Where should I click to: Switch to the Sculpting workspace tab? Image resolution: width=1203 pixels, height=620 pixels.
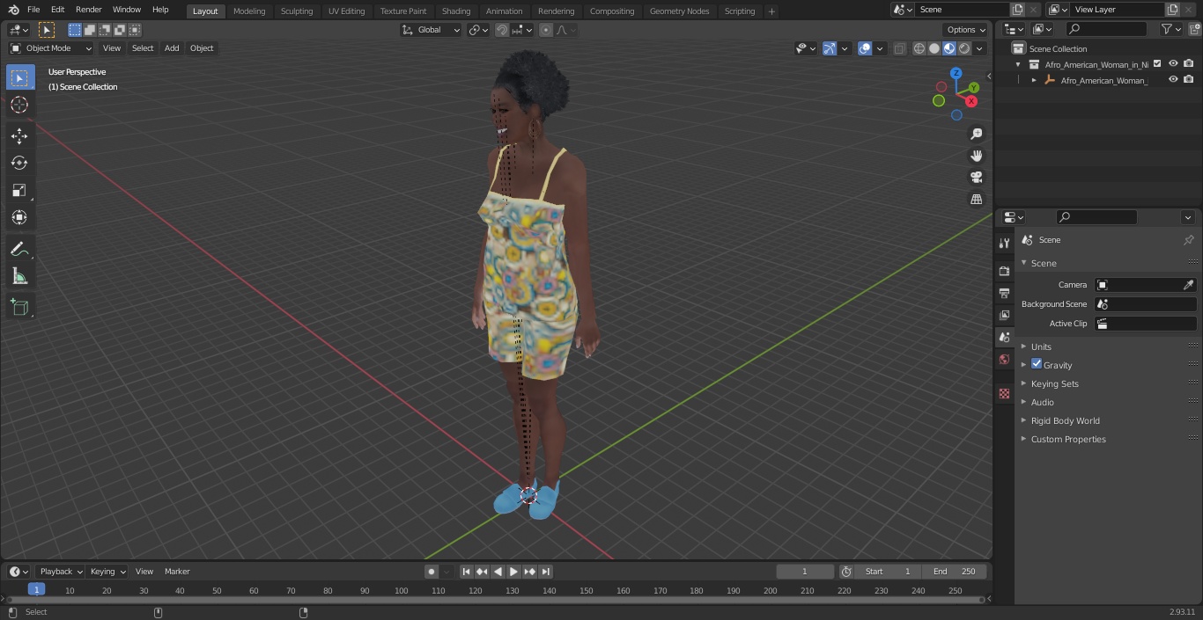297,11
